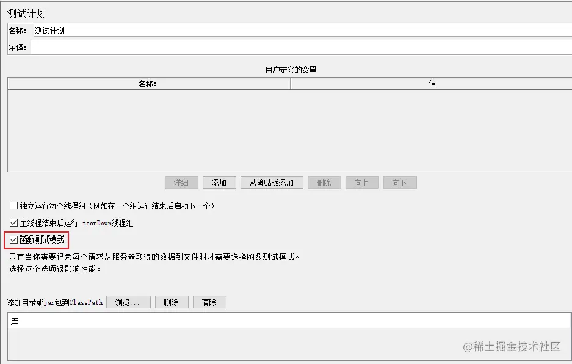The image size is (572, 364).
Task: Disable 函数测试模式 checkbox
Action: point(13,240)
